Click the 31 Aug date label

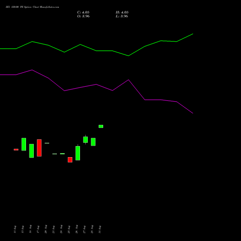coord(100,229)
